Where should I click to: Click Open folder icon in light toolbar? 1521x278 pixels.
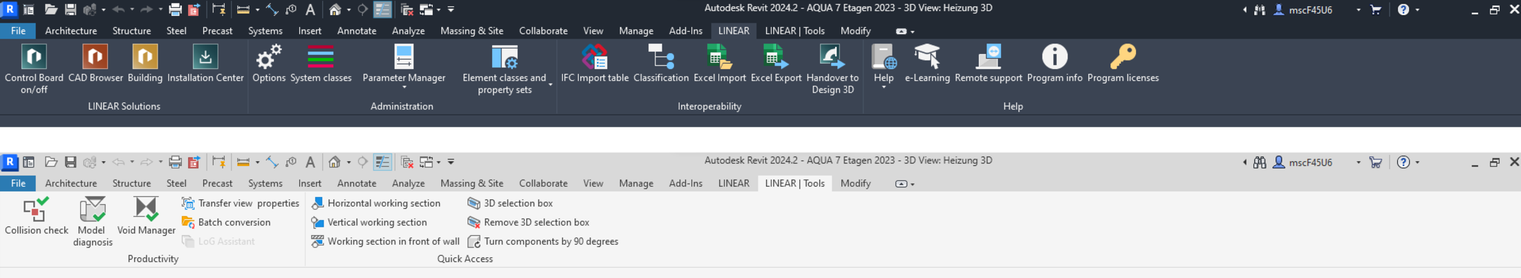[50, 162]
